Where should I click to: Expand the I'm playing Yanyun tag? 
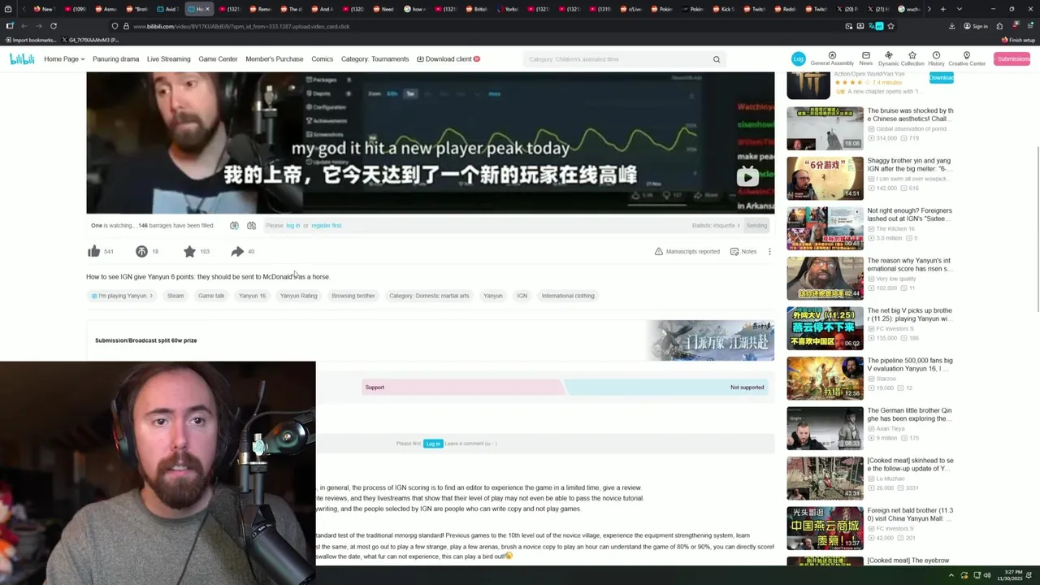click(122, 296)
